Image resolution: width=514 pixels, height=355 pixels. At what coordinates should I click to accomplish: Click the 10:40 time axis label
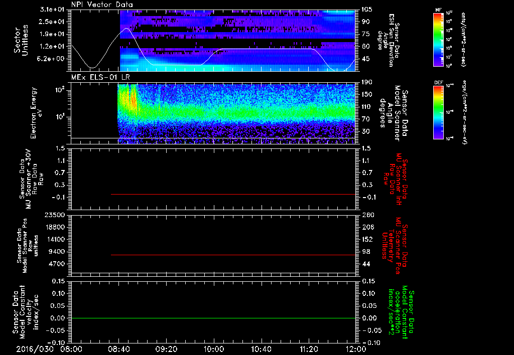261,349
